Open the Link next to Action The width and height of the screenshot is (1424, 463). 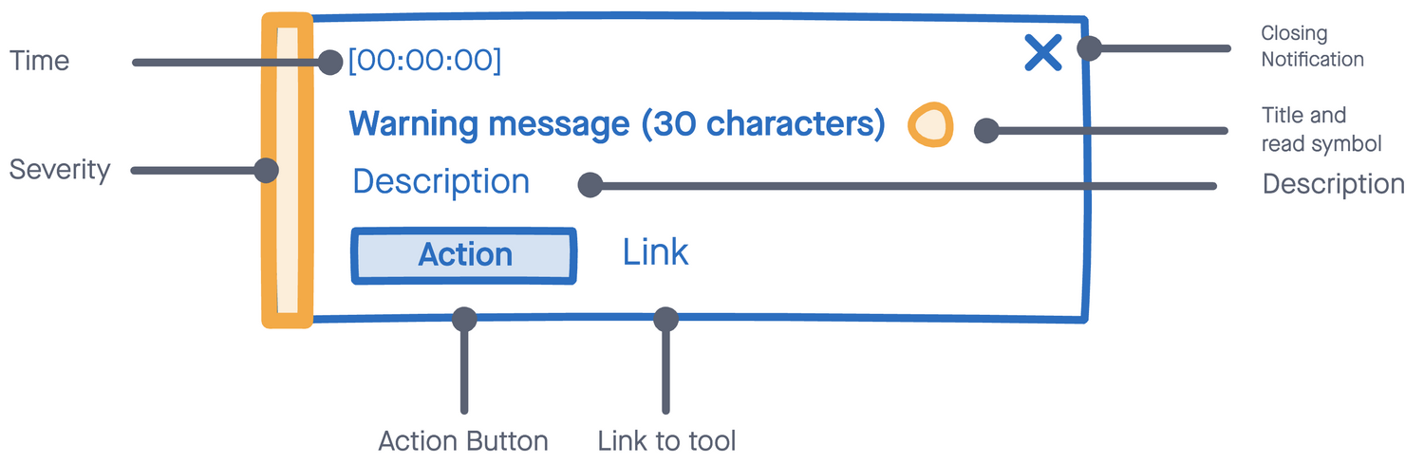(655, 252)
